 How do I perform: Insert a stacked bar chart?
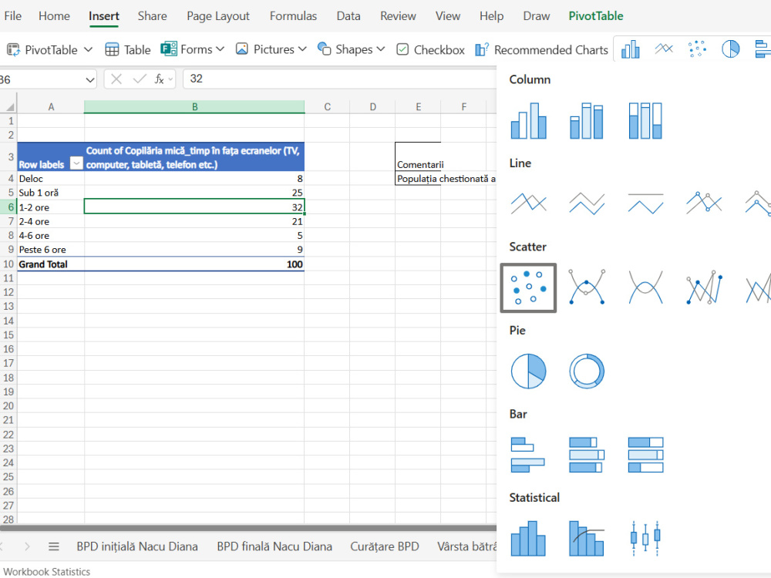click(587, 455)
